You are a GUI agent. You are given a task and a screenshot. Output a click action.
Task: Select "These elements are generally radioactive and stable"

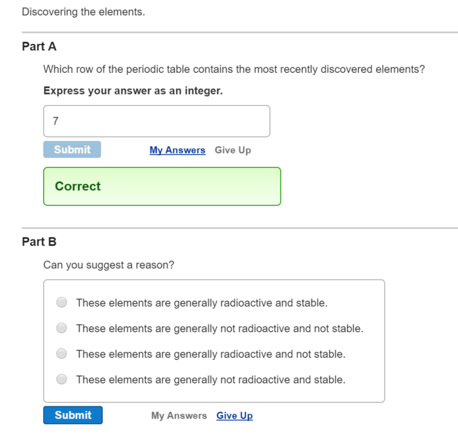62,302
